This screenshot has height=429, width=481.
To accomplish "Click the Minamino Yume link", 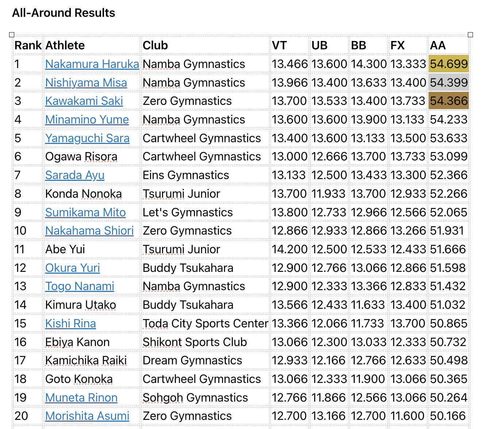I will click(x=87, y=119).
